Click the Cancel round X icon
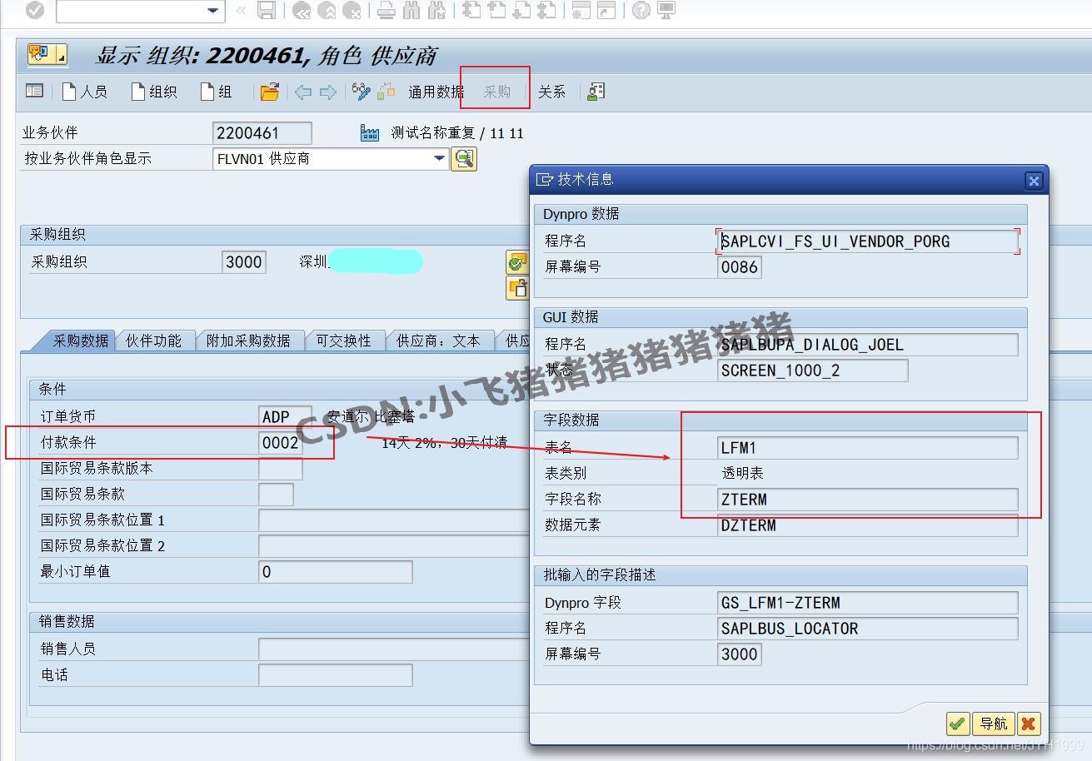The image size is (1092, 761). click(352, 10)
